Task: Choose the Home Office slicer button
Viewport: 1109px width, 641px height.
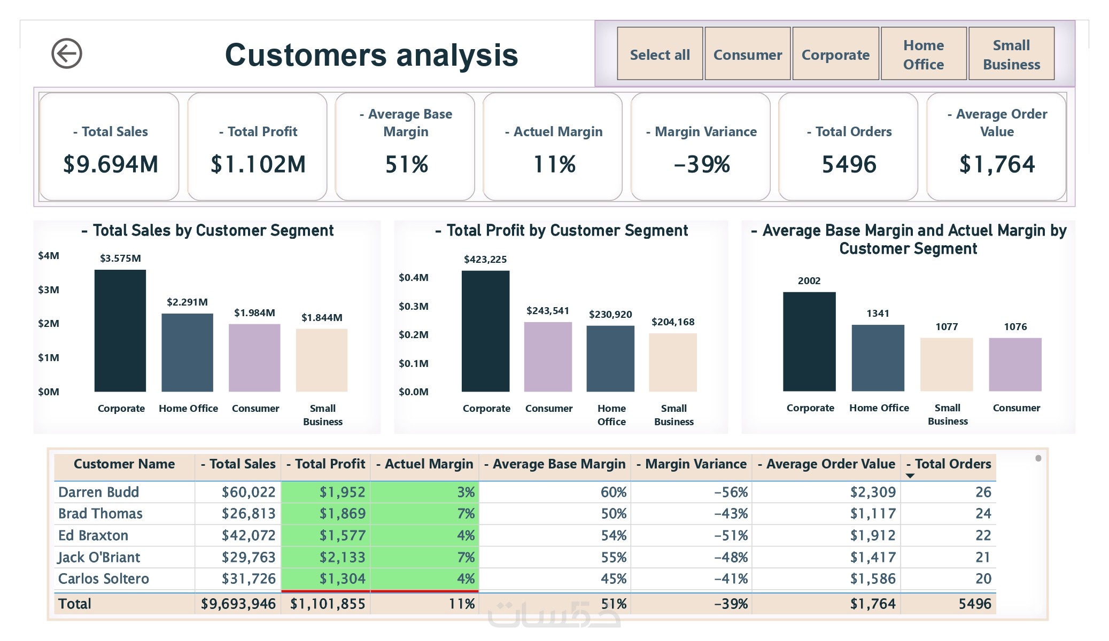Action: pyautogui.click(x=924, y=54)
